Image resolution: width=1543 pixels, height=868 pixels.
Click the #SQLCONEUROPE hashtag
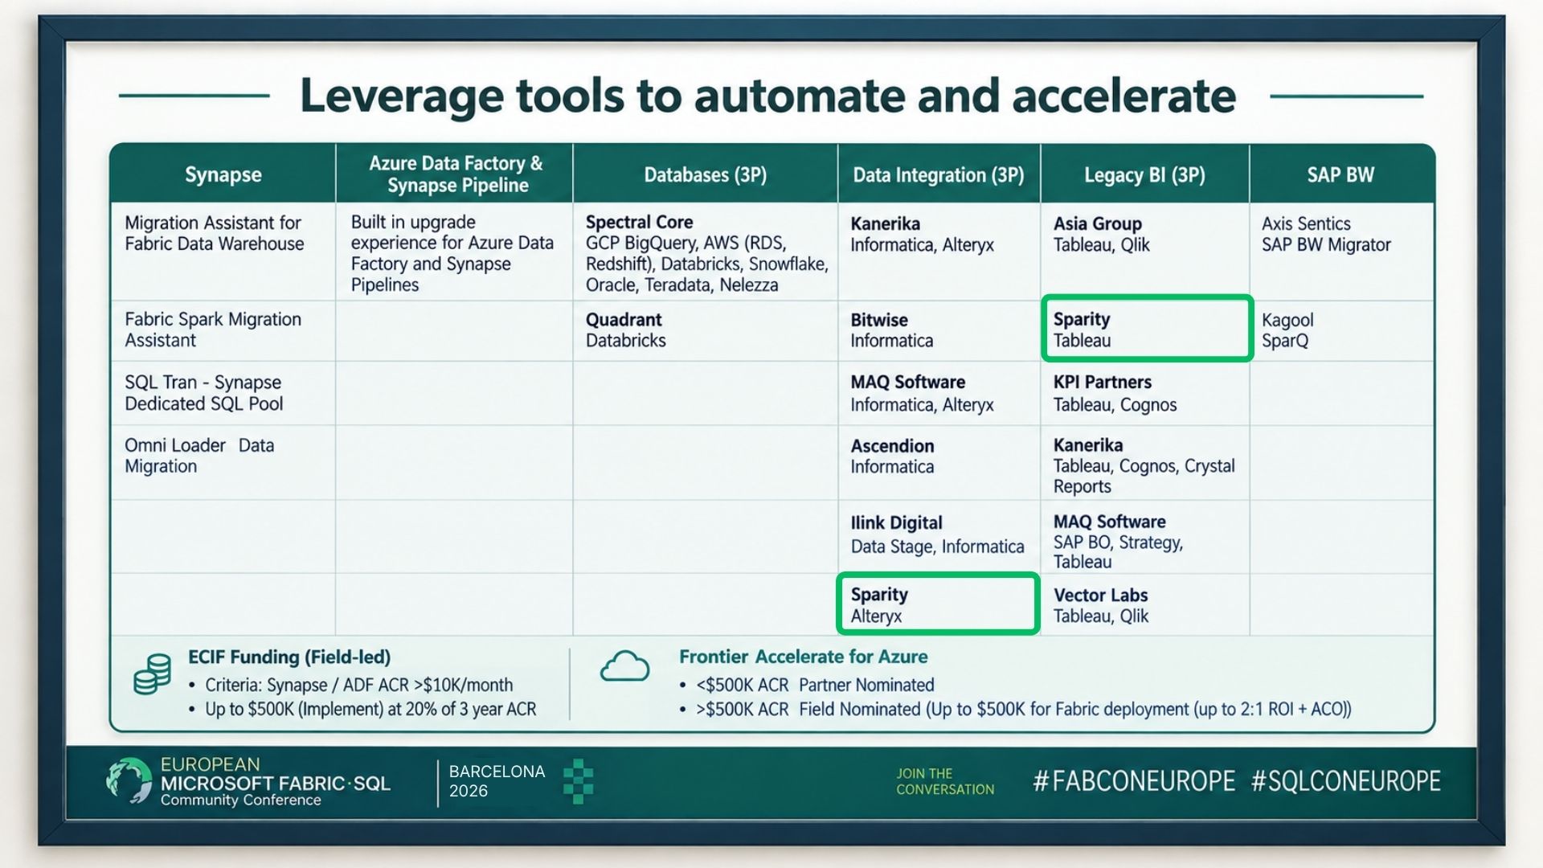1346,781
